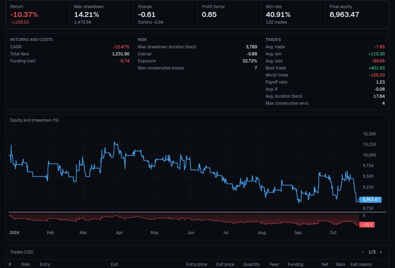The width and height of the screenshot is (395, 268).
Task: Click the 2026 label on time axis
Action: (x=14, y=232)
